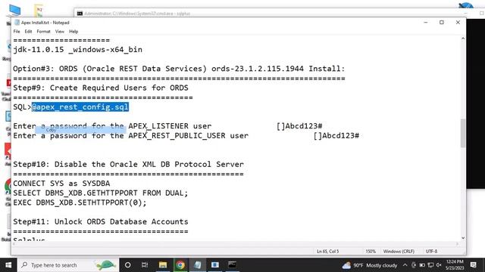Click the APEX_REST_PUBLIC_USER password line

186,136
